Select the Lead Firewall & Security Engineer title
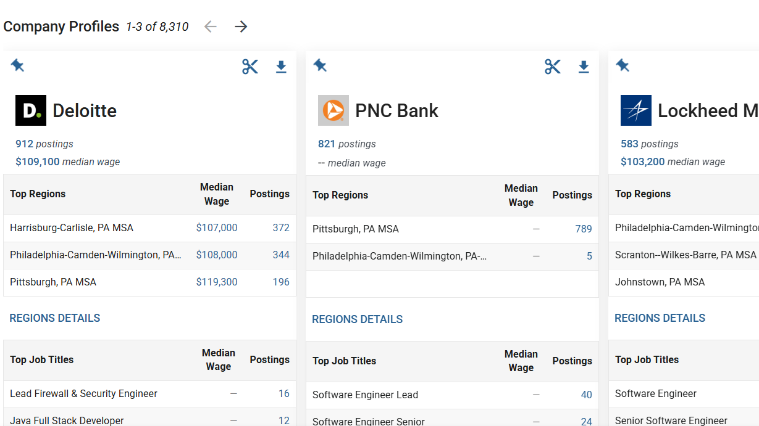Viewport: 759px width, 426px height. [83, 393]
